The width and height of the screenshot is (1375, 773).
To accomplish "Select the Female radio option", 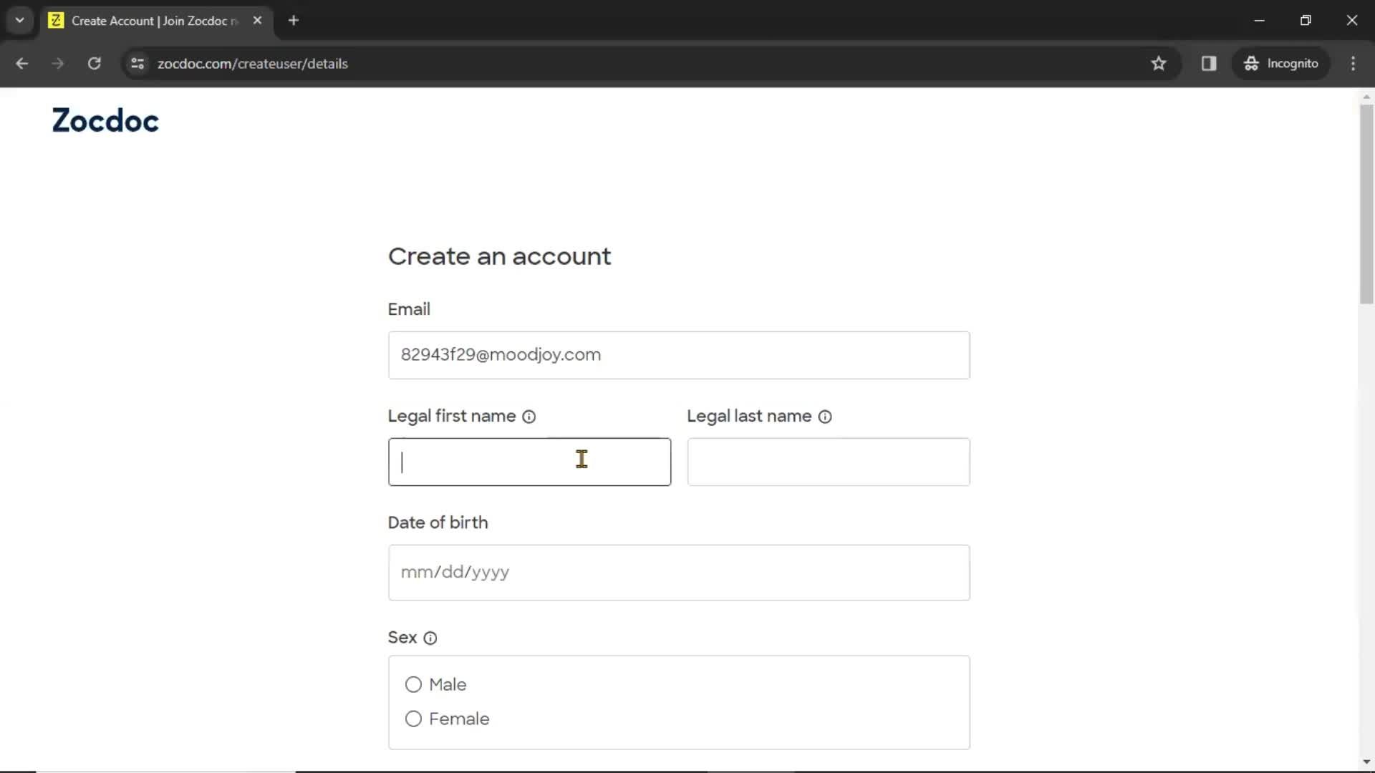I will coord(413,719).
